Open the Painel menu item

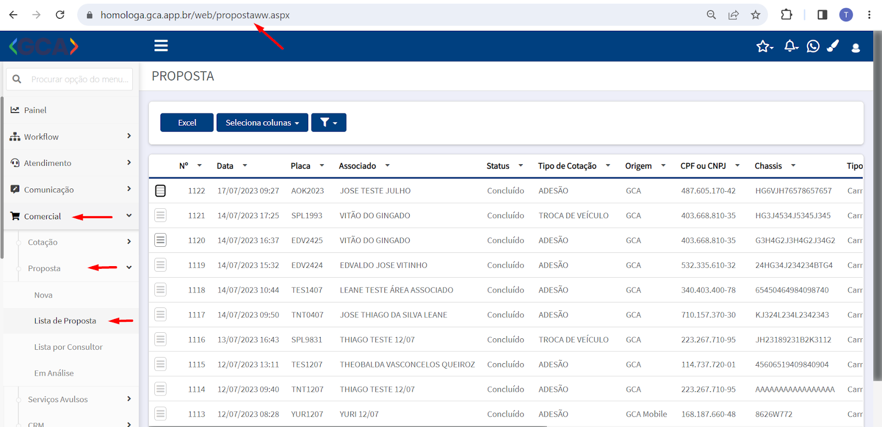tap(35, 110)
